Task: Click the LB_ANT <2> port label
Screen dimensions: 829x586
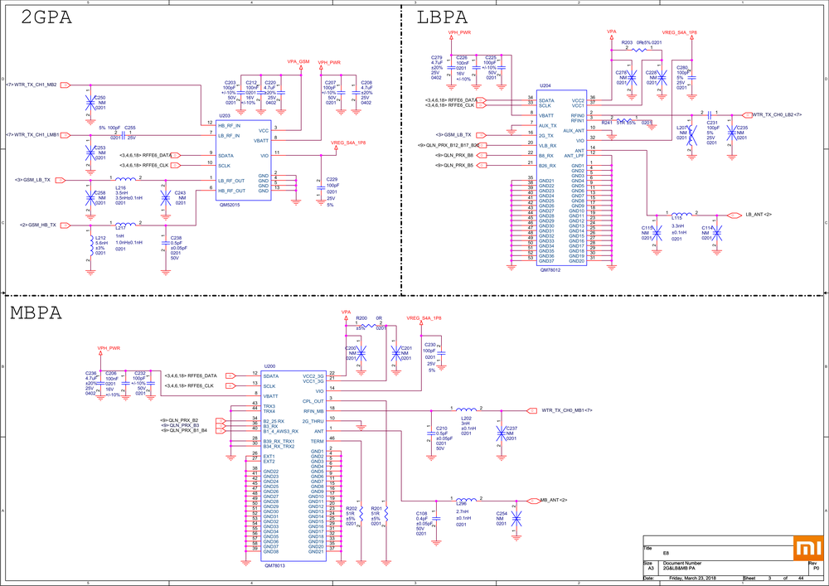Action: 759,215
